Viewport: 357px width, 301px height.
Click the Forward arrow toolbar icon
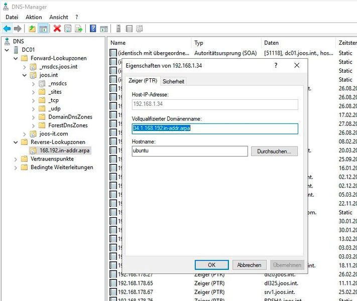point(18,29)
